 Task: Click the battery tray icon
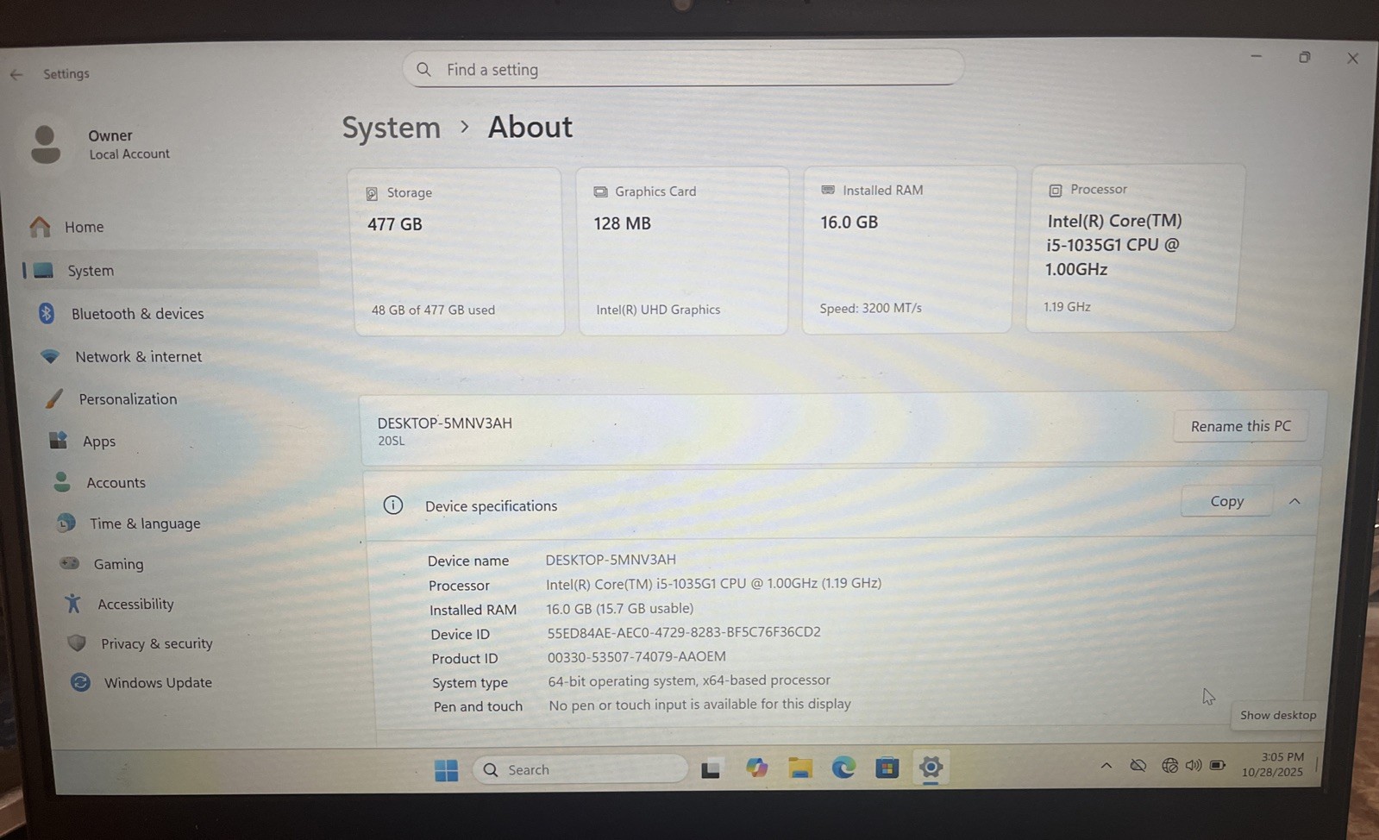pyautogui.click(x=1218, y=765)
